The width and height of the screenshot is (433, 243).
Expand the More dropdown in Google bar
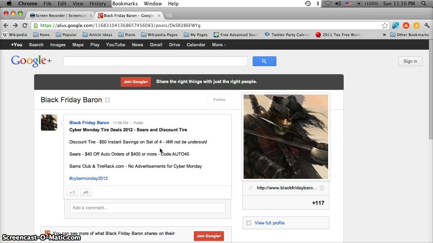tap(219, 45)
